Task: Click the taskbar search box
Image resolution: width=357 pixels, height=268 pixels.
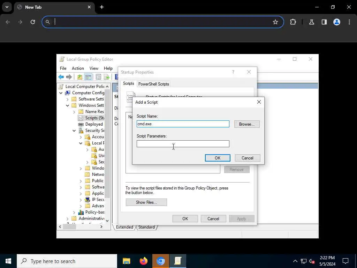Action: pyautogui.click(x=67, y=261)
